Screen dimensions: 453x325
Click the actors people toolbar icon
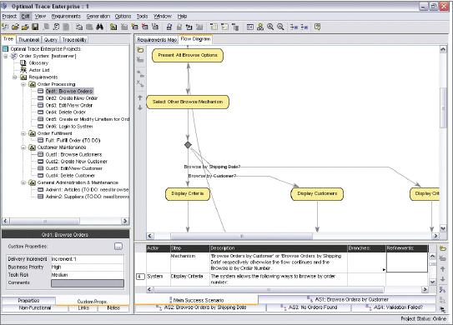[x=260, y=27]
